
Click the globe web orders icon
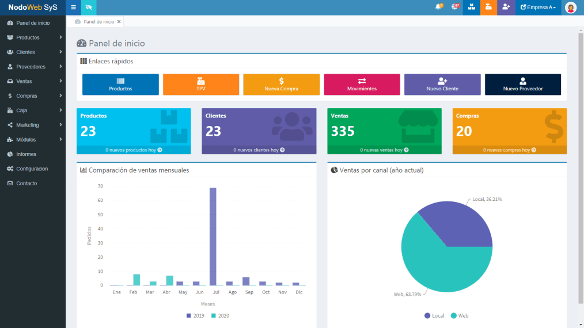[x=455, y=7]
